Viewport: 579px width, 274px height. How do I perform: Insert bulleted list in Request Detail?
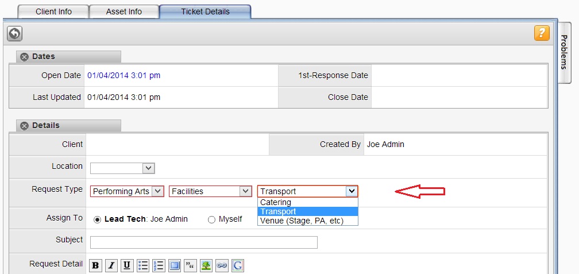pos(143,265)
